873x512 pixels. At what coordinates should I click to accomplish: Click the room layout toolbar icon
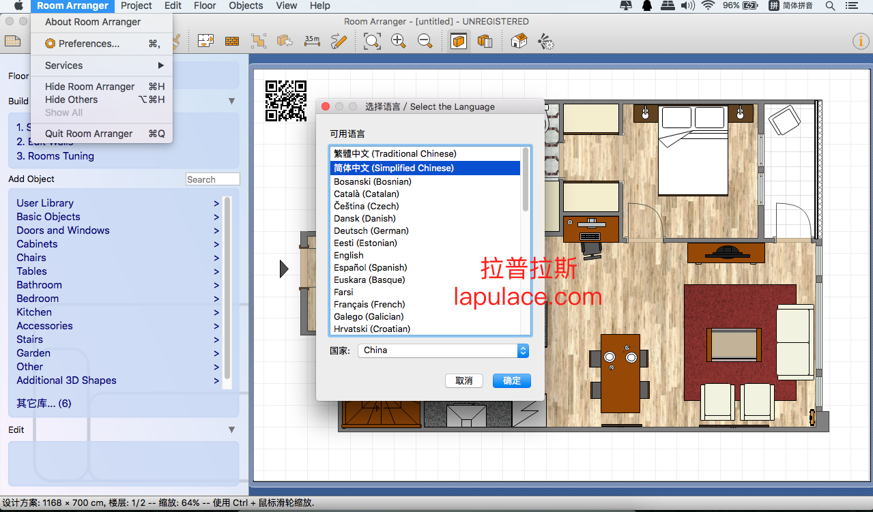(205, 42)
